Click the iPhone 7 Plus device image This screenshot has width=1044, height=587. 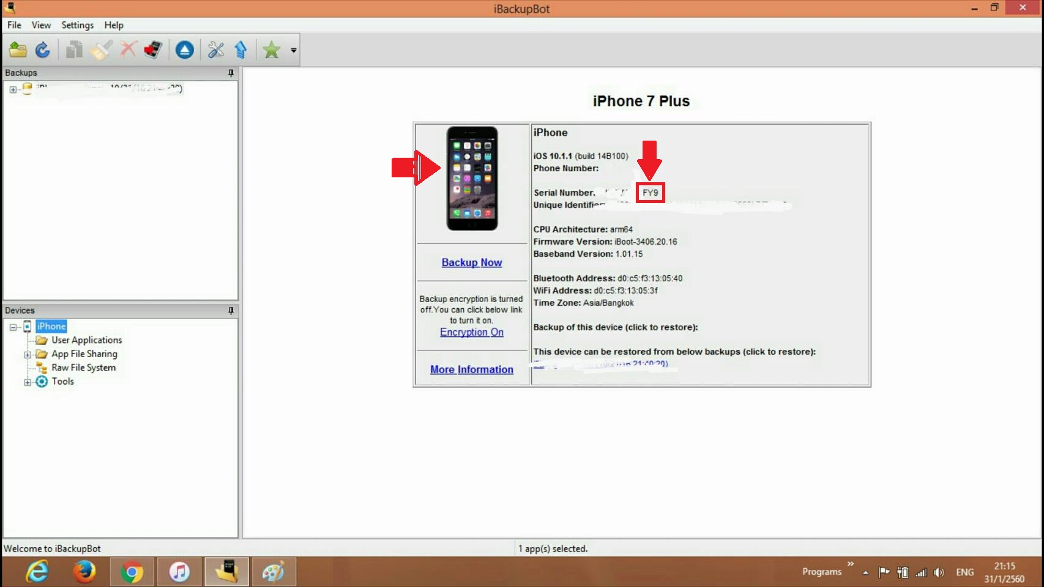point(472,179)
